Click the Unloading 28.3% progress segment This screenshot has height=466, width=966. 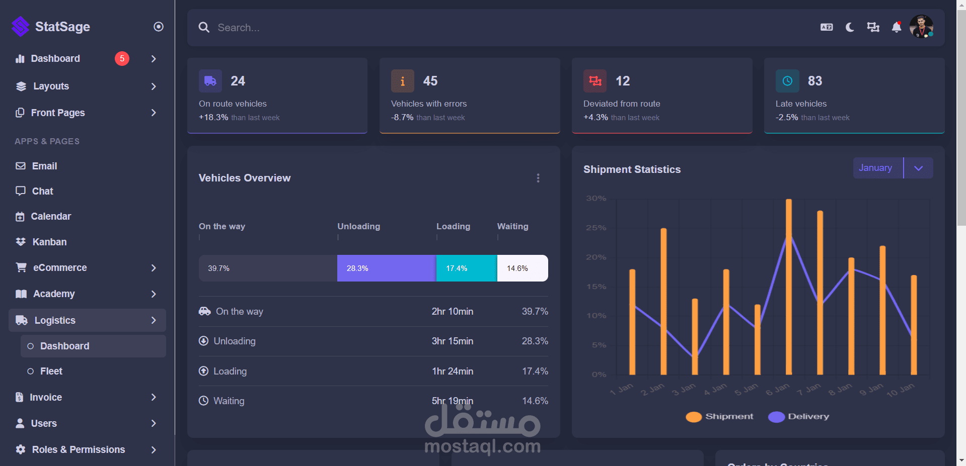[386, 268]
